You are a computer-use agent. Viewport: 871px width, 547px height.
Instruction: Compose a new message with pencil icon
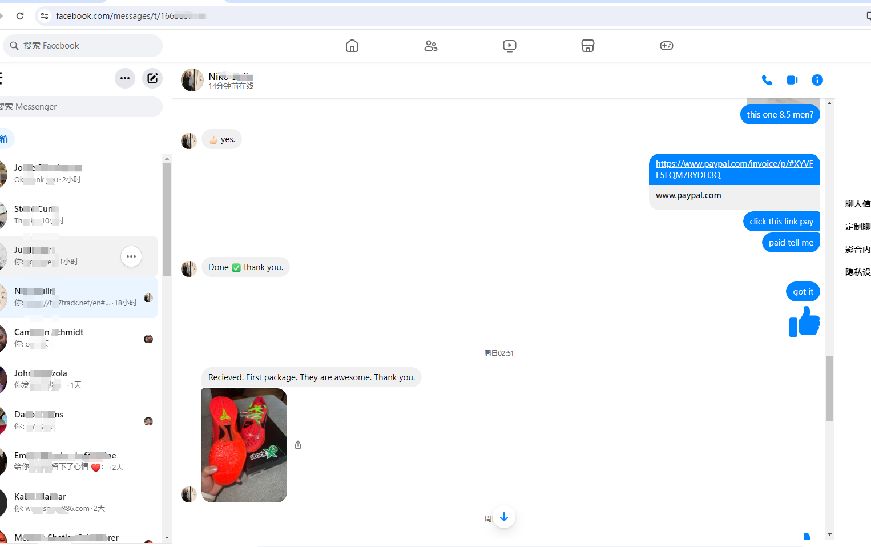(x=152, y=78)
